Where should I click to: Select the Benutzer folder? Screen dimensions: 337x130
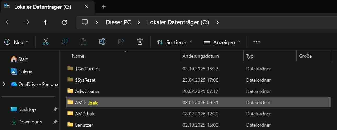(84, 125)
